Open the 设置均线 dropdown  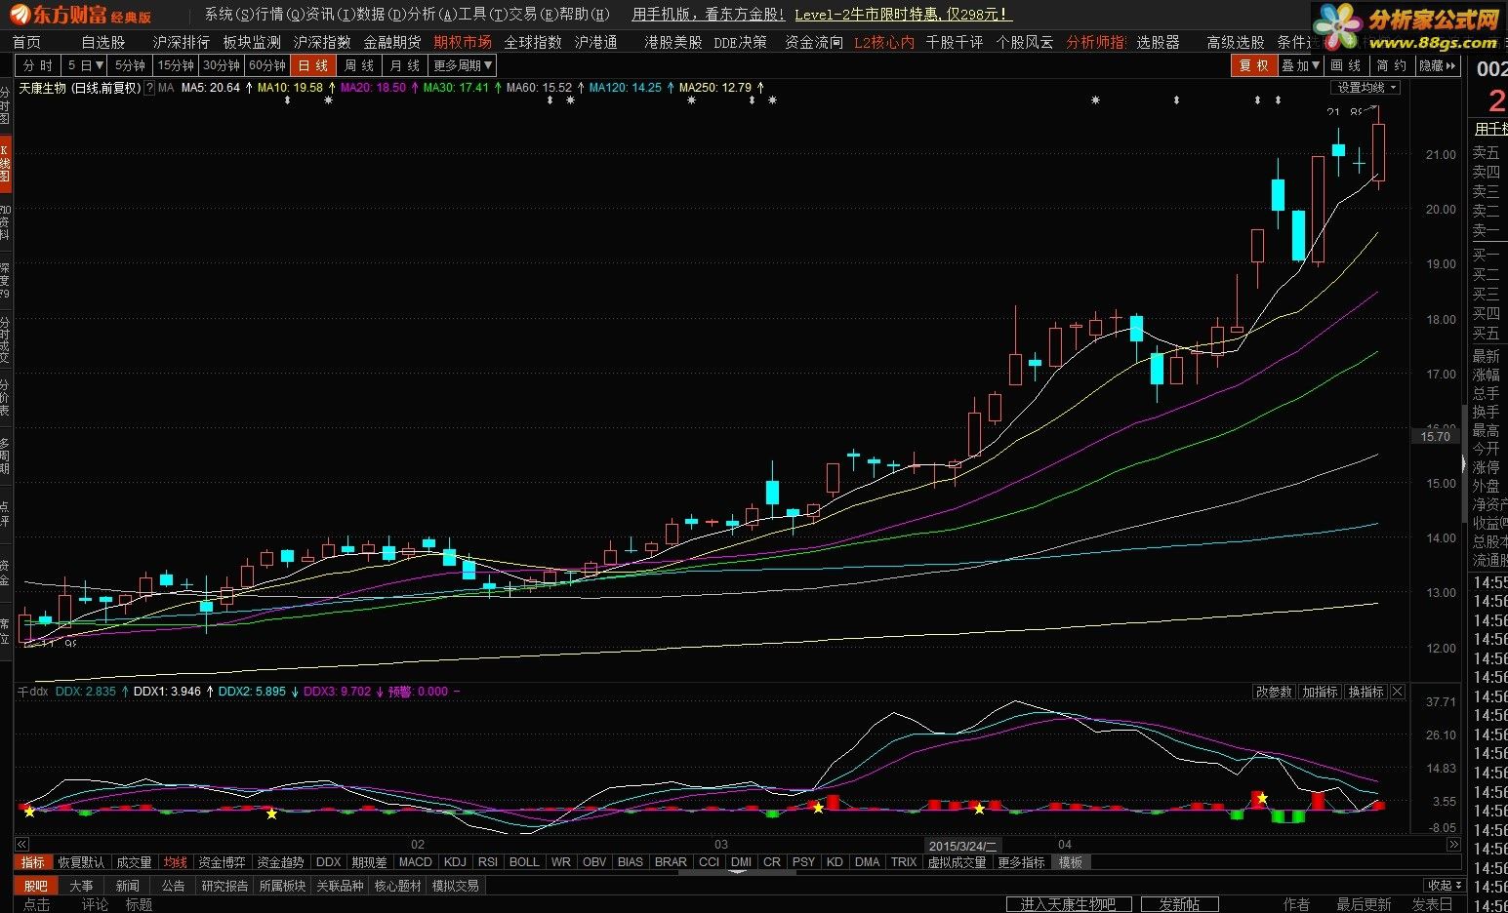click(x=1365, y=88)
